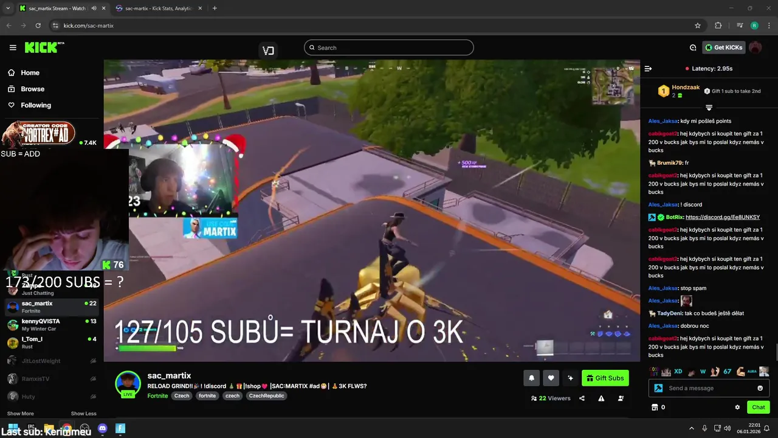The height and width of the screenshot is (438, 778).
Task: Open chat settings gear
Action: click(737, 407)
